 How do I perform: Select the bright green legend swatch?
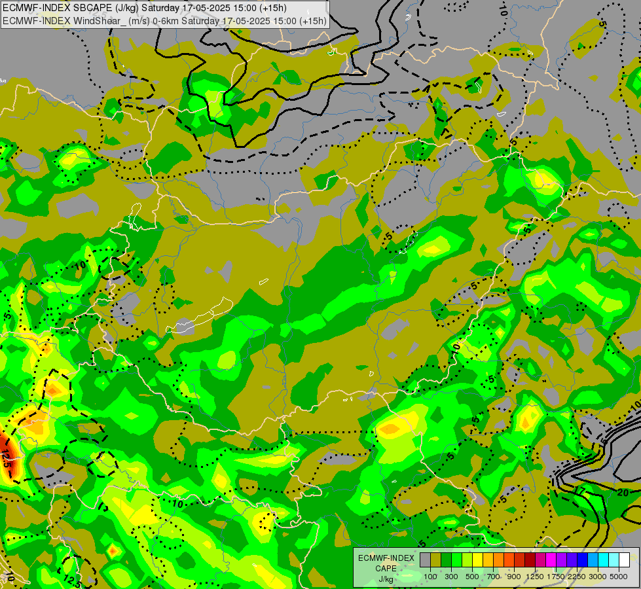pos(456,560)
